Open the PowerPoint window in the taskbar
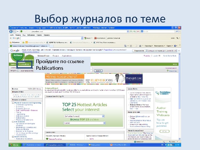 coord(120,145)
